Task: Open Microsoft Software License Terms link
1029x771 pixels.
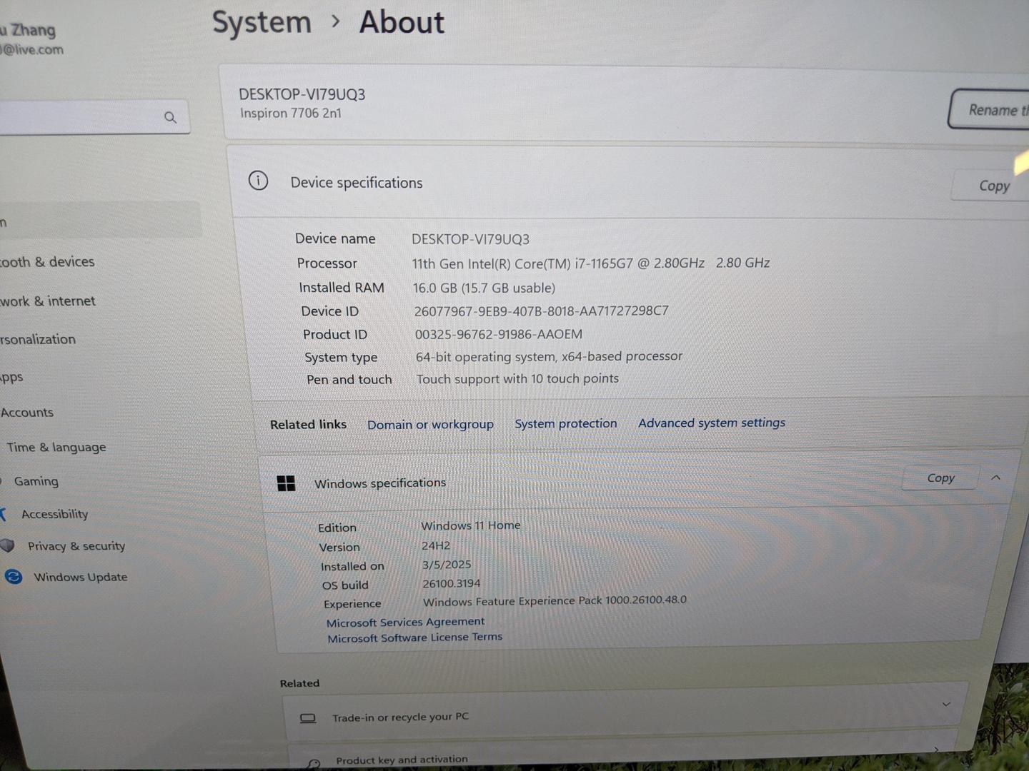Action: (414, 637)
